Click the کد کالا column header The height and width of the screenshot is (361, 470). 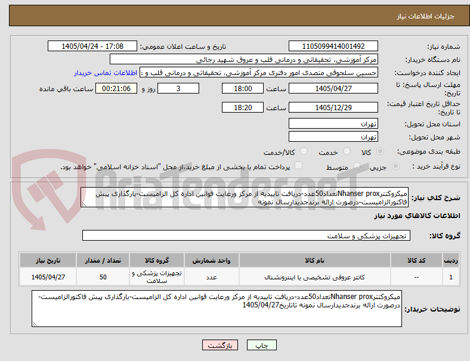(x=416, y=260)
